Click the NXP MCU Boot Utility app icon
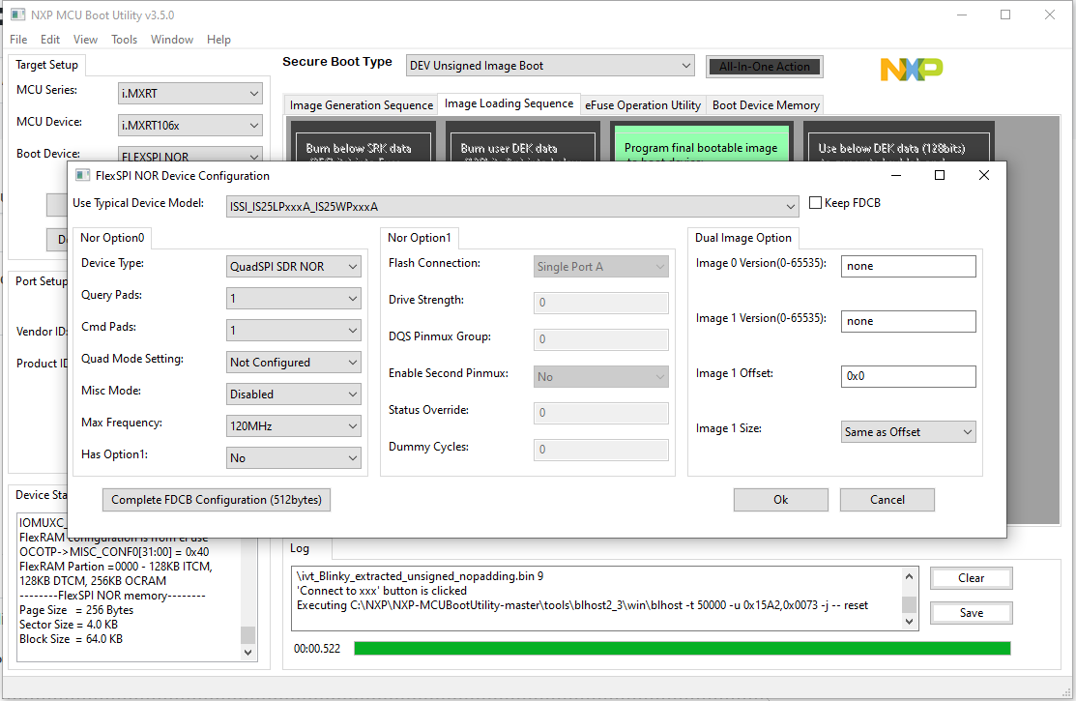 15,15
